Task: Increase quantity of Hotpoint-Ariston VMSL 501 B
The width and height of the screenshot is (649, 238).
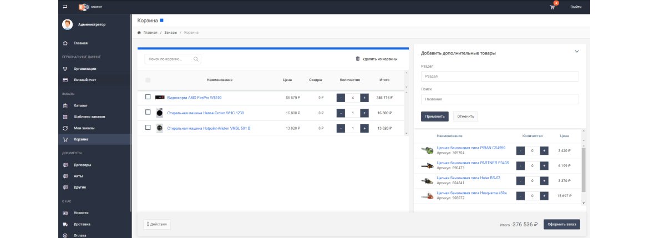Action: tap(364, 128)
